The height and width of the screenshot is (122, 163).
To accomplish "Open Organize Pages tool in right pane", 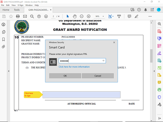I will click(x=159, y=46).
